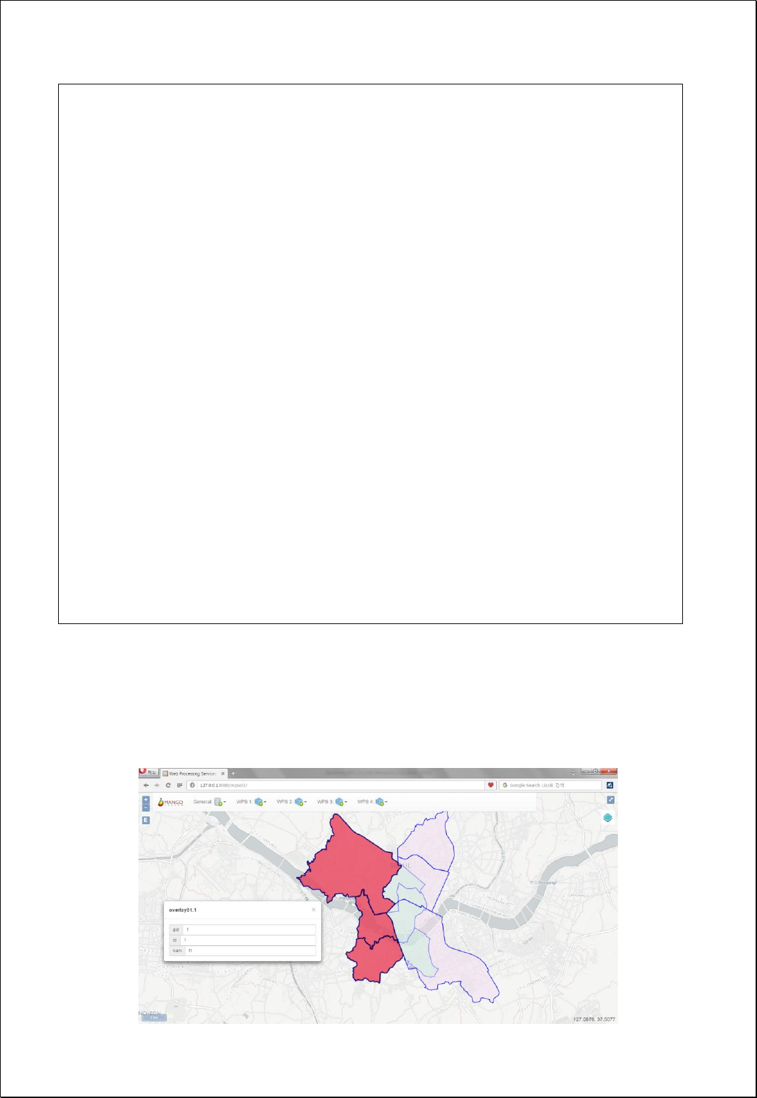
Task: Click the MANGO logo
Action: [170, 803]
